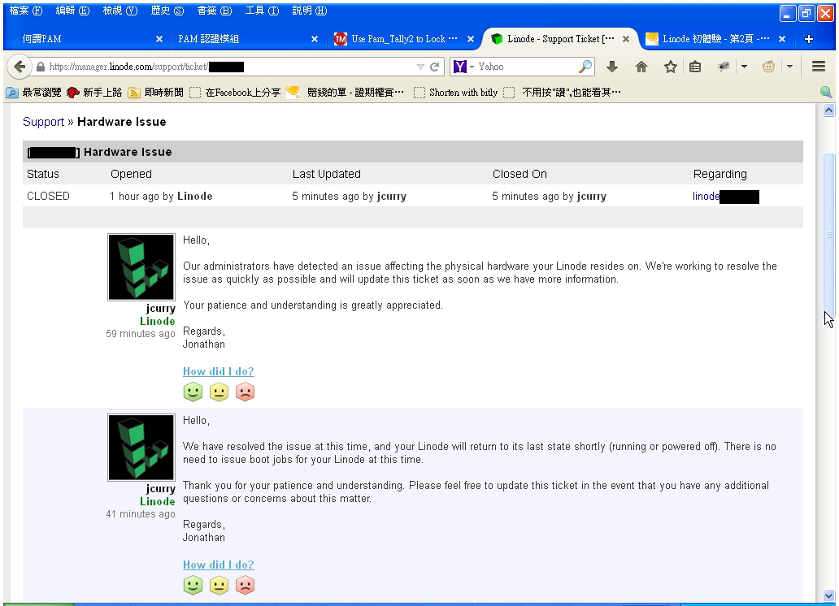The image size is (839, 606).
Task: Open 不用按"讚",也能看其 bookmark
Action: 563,93
